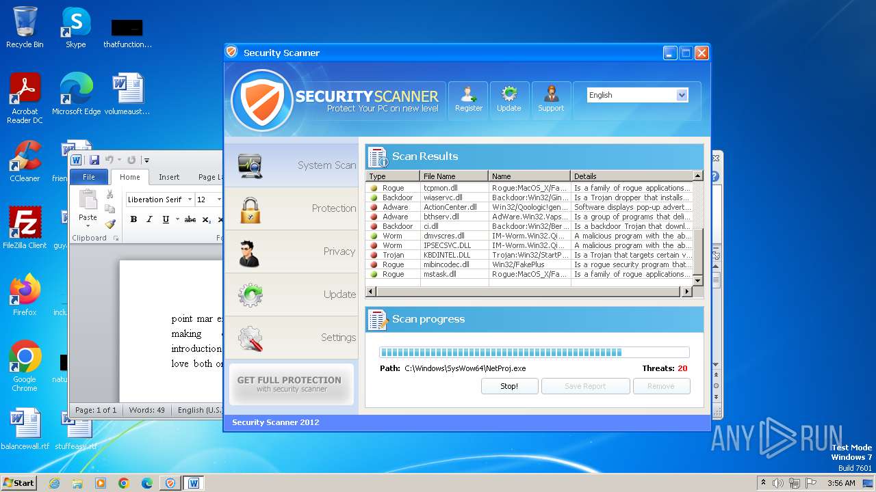
Task: Open the Recycle Bin desktop icon
Action: tap(25, 27)
